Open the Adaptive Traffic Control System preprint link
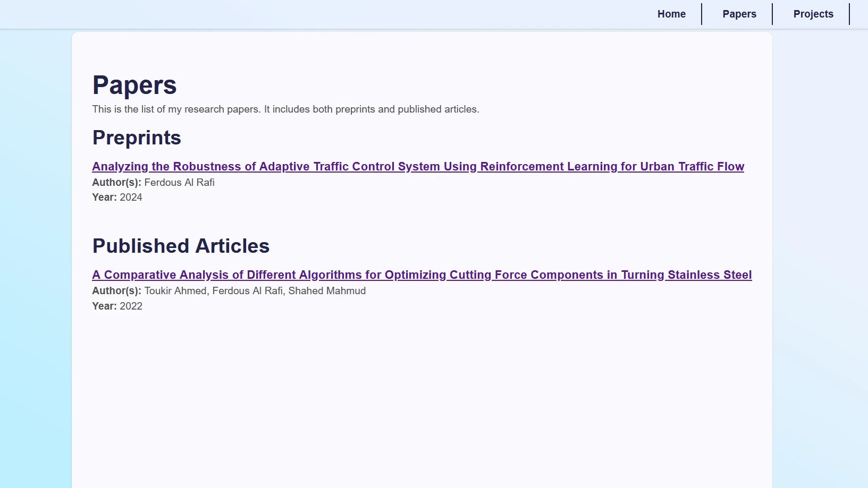The width and height of the screenshot is (868, 488). pyautogui.click(x=418, y=166)
